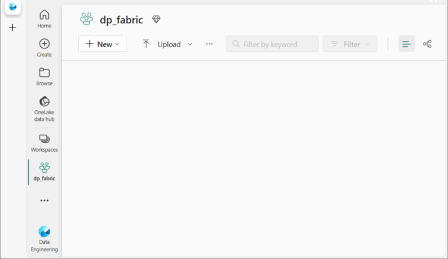
Task: Open the Create page
Action: 44,48
